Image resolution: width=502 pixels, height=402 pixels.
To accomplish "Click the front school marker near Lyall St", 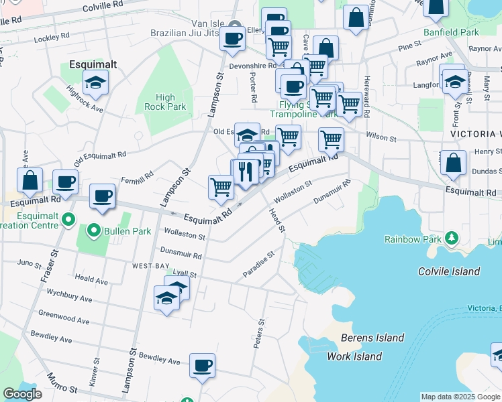I will tap(166, 300).
